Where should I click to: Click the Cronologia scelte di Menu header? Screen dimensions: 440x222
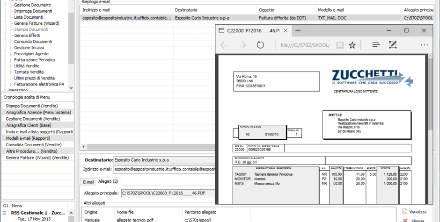(x=38, y=97)
